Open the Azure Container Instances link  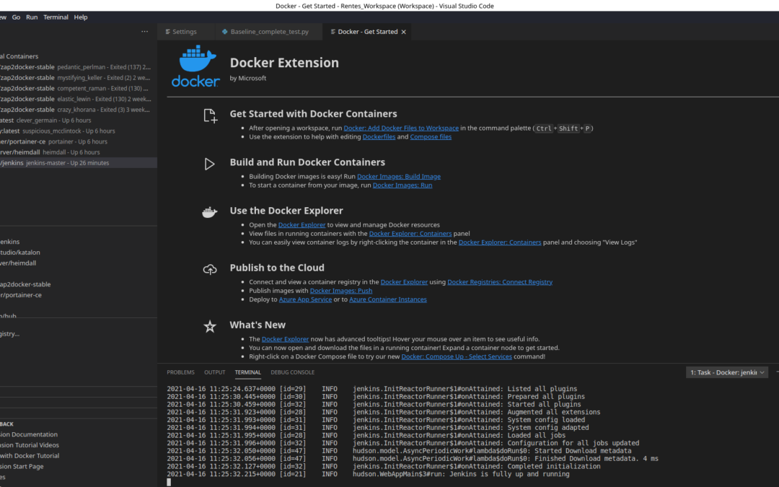coord(387,299)
